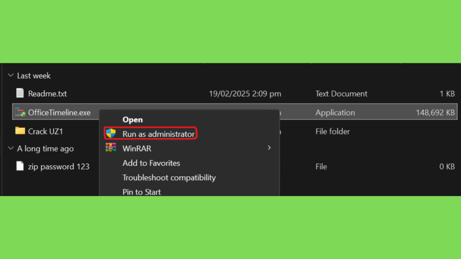Click the 19/02/2025 2:09 pm date cell
Viewport: 461px width, 259px height.
pyautogui.click(x=245, y=94)
